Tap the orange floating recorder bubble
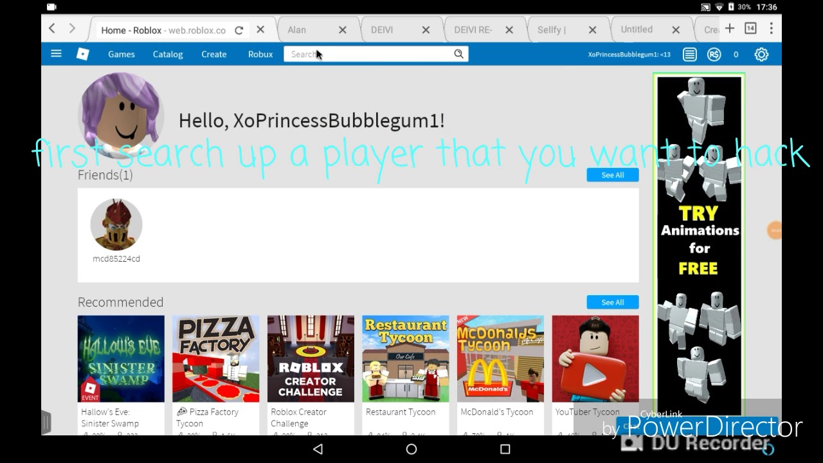Viewport: 823px width, 463px height. (x=775, y=230)
